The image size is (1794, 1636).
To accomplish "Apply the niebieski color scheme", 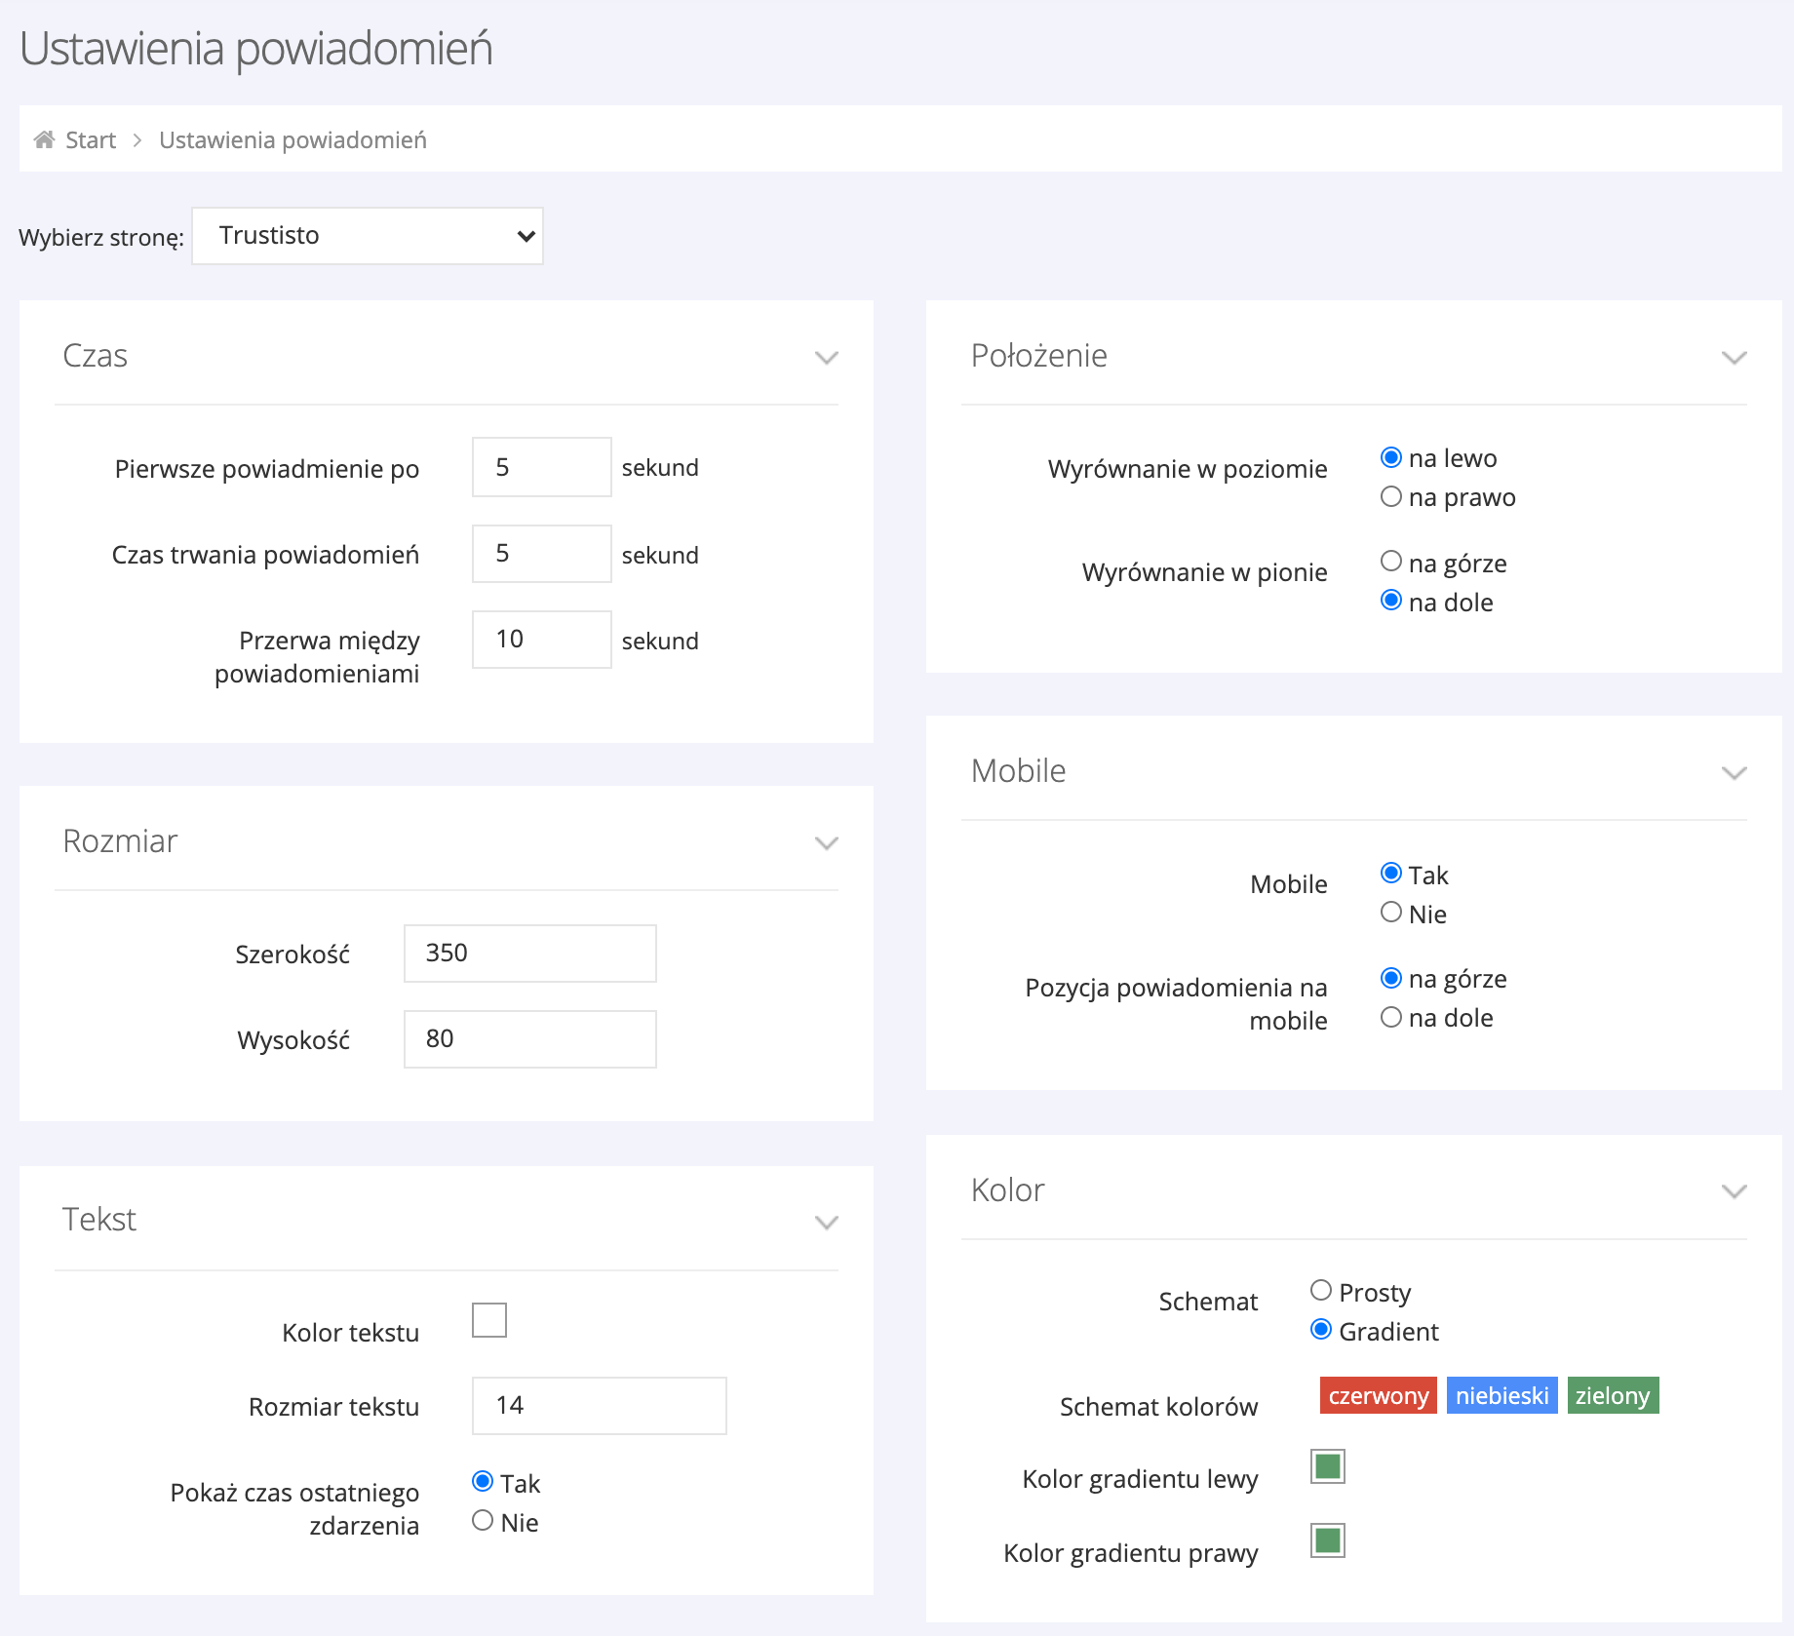I will tap(1501, 1396).
